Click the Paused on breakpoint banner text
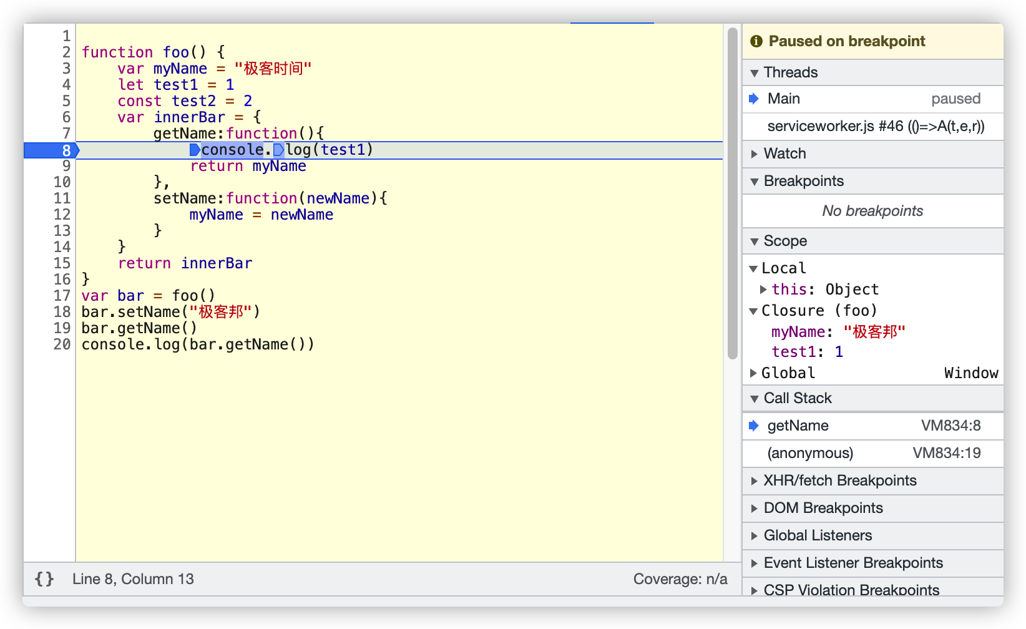 coord(847,41)
